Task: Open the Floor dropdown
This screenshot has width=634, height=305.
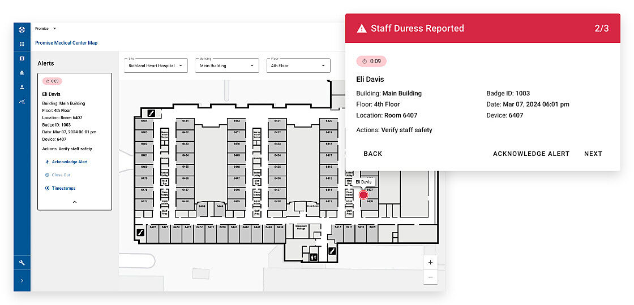Action: (x=298, y=66)
